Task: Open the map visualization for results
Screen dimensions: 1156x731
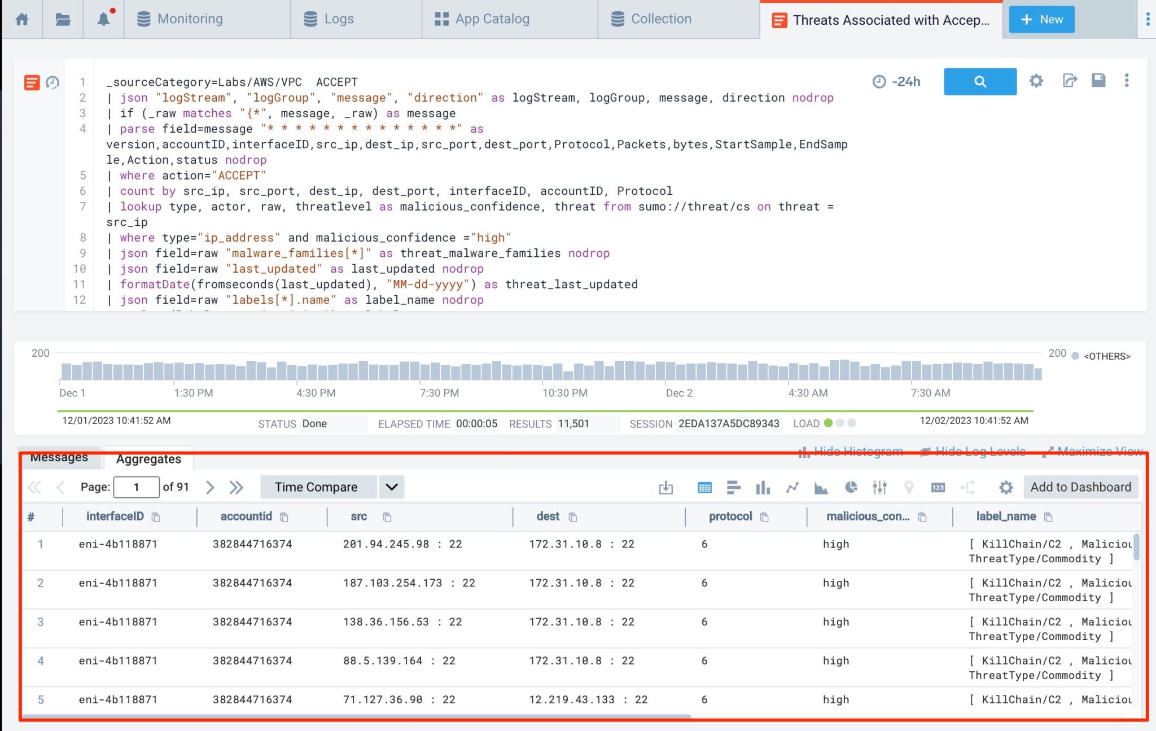Action: tap(909, 487)
